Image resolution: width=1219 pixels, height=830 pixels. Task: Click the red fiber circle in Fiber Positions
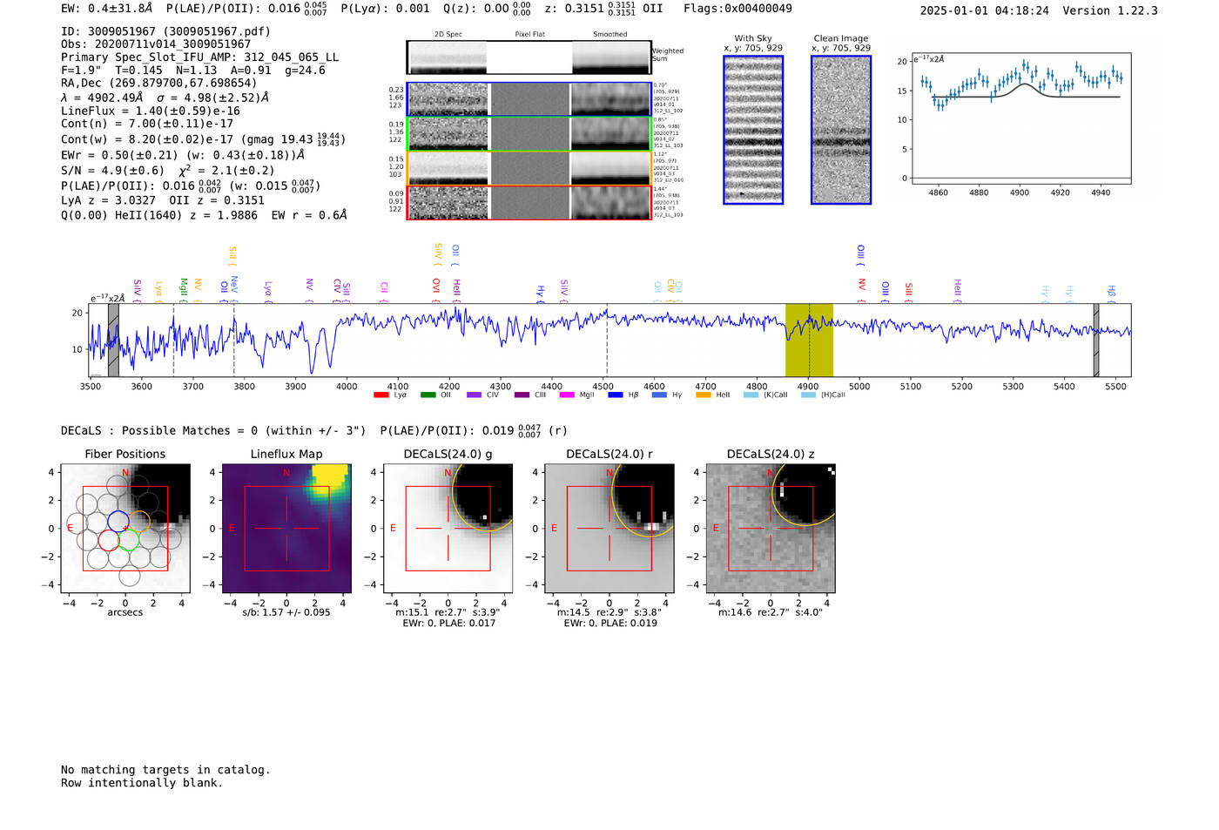pyautogui.click(x=109, y=540)
